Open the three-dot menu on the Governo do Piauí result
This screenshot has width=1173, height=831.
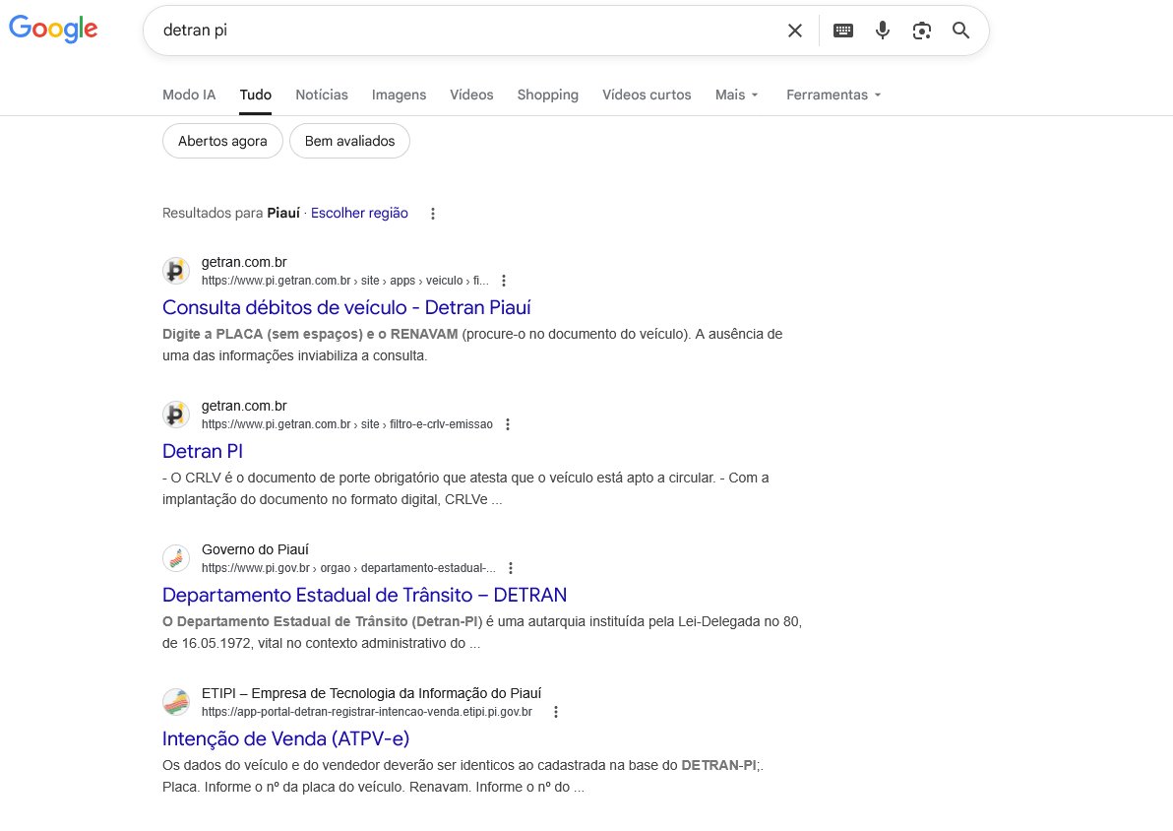click(511, 567)
